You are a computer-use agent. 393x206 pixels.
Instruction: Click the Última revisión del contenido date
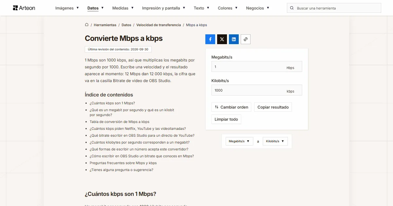[118, 49]
